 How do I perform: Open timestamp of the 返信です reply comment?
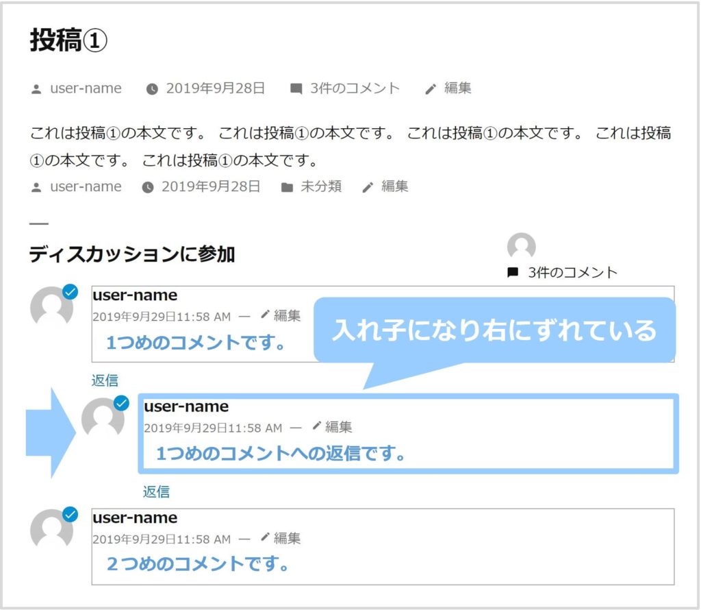pos(214,428)
